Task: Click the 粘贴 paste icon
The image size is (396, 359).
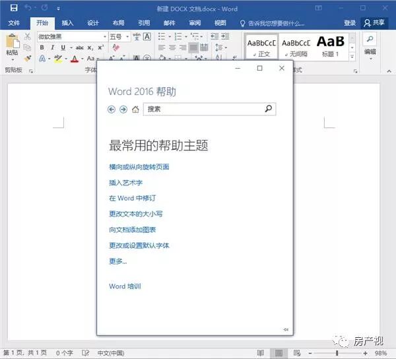Action: (12, 41)
